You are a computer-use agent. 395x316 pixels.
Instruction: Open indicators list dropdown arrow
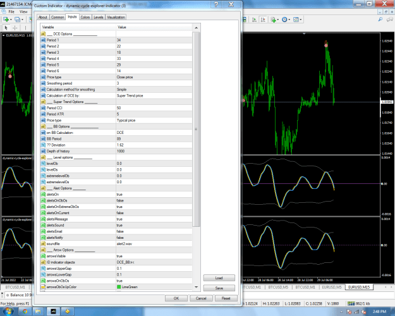pos(278,20)
